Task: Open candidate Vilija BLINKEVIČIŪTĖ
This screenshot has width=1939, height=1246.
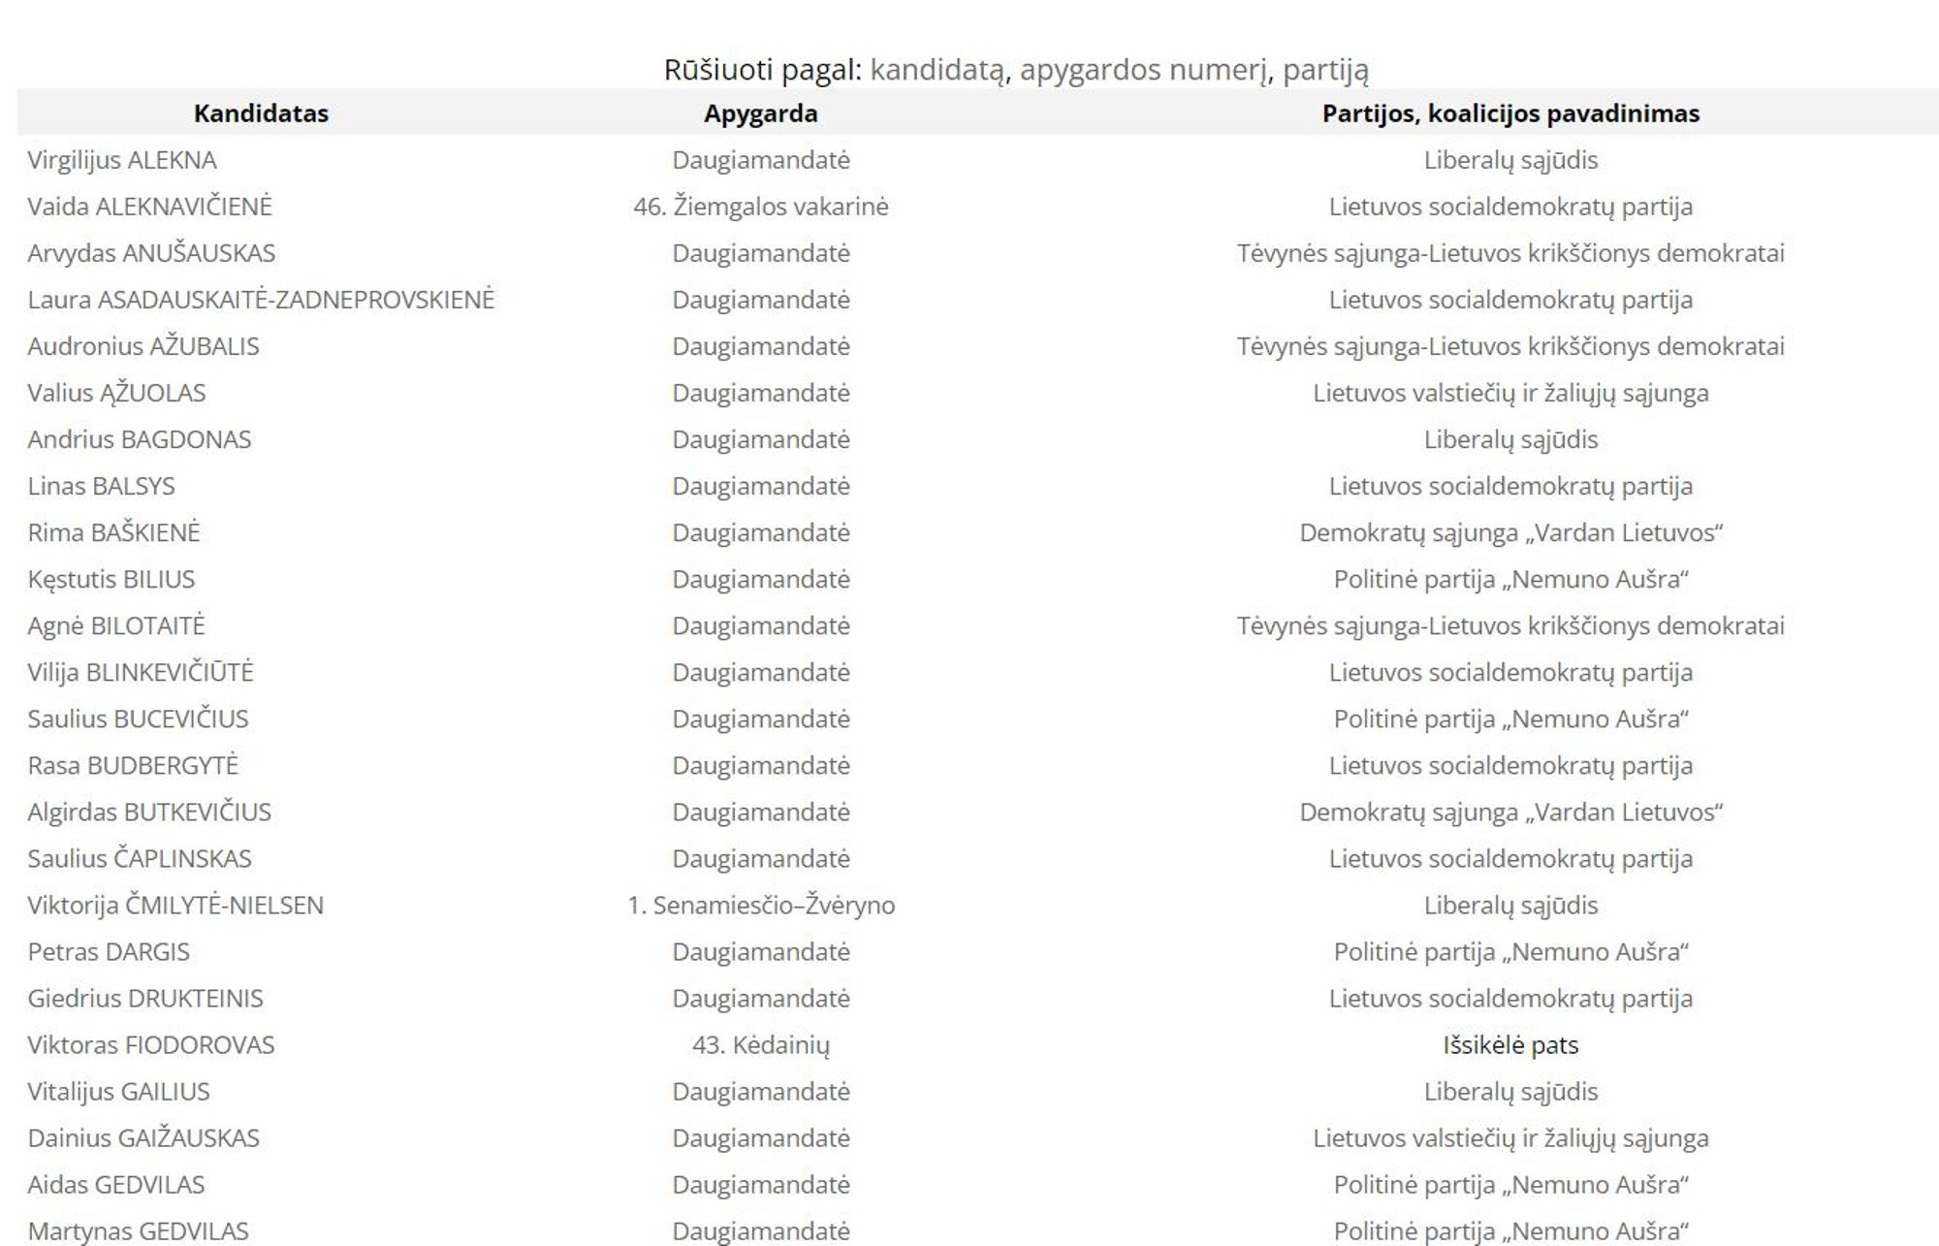Action: [141, 672]
